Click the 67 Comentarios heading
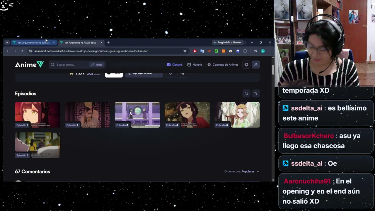 [x=33, y=171]
